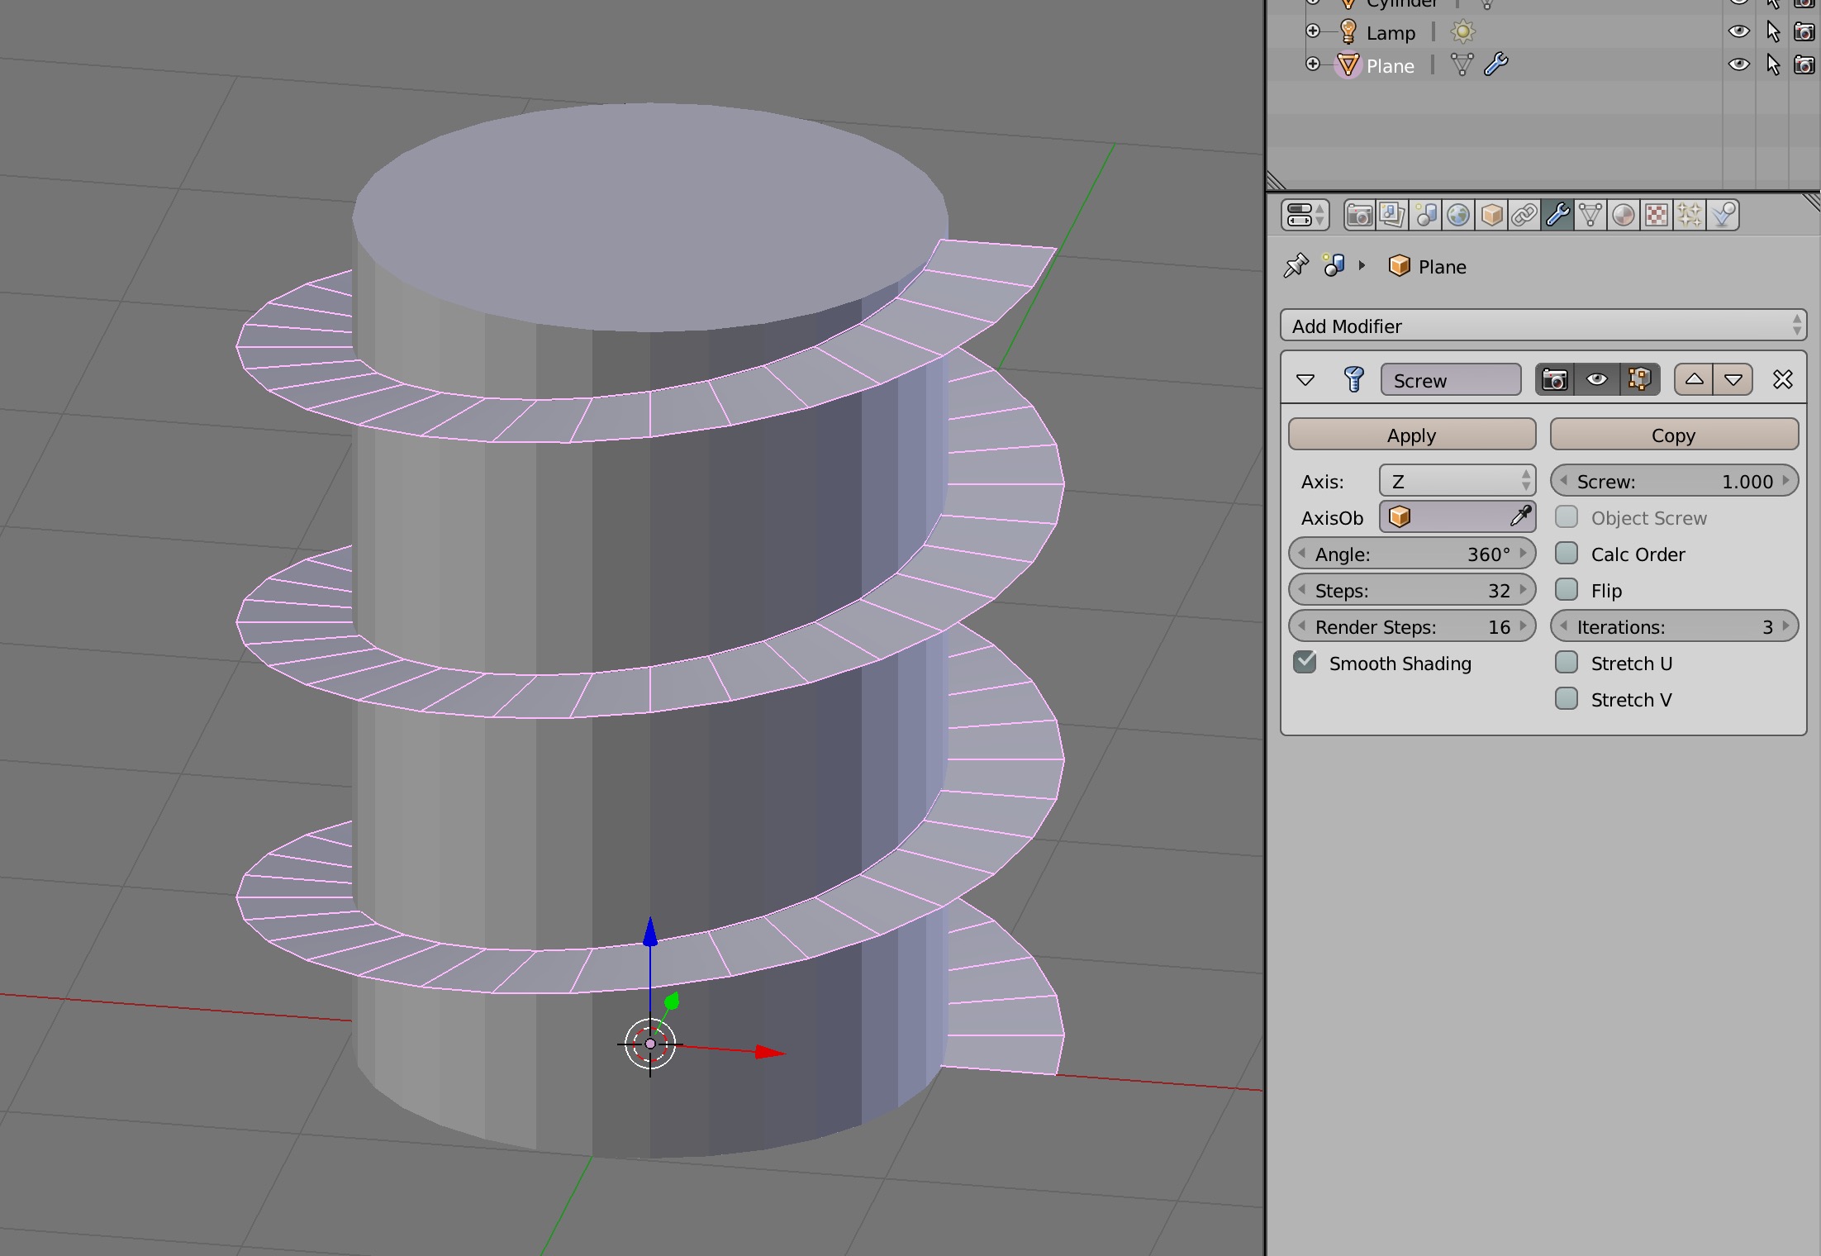Increase the Steps value slider
Viewport: 1821px width, 1256px height.
[1521, 590]
